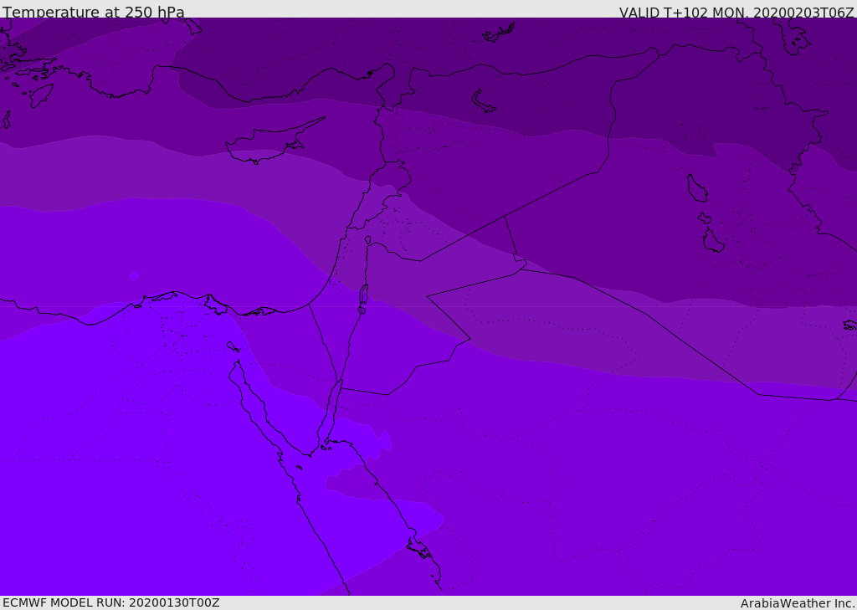Select the Dead Sea on the map

pyautogui.click(x=363, y=295)
